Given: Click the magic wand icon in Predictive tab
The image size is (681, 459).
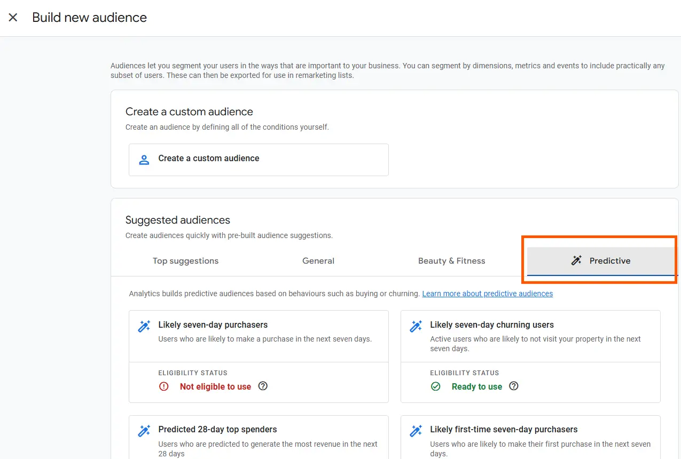Looking at the screenshot, I should [576, 261].
